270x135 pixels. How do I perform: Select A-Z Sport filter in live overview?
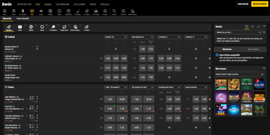pos(87,28)
